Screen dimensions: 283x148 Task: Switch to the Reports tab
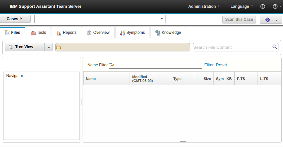pyautogui.click(x=67, y=33)
